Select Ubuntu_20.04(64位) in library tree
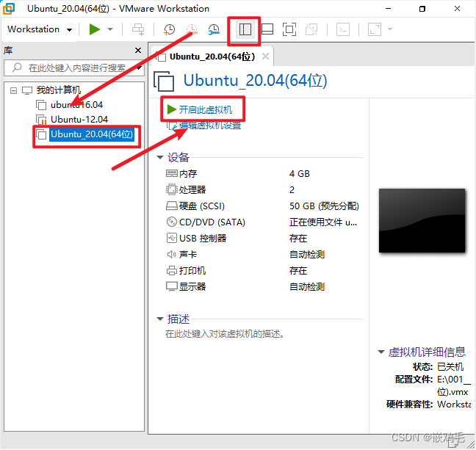 [x=91, y=134]
